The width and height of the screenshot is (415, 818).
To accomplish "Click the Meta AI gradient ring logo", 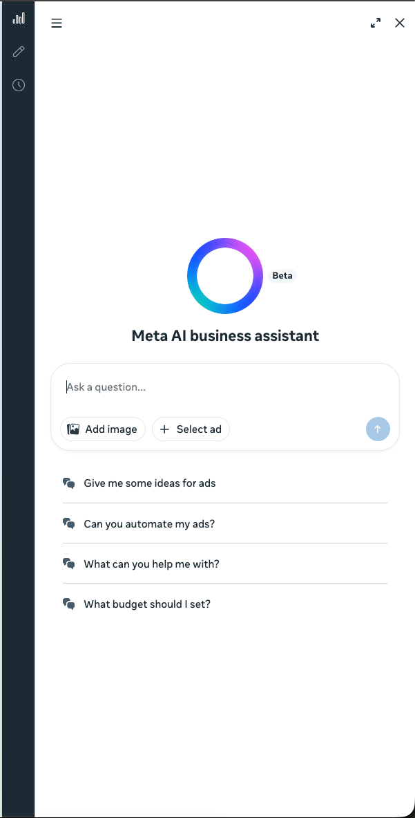I will (225, 275).
